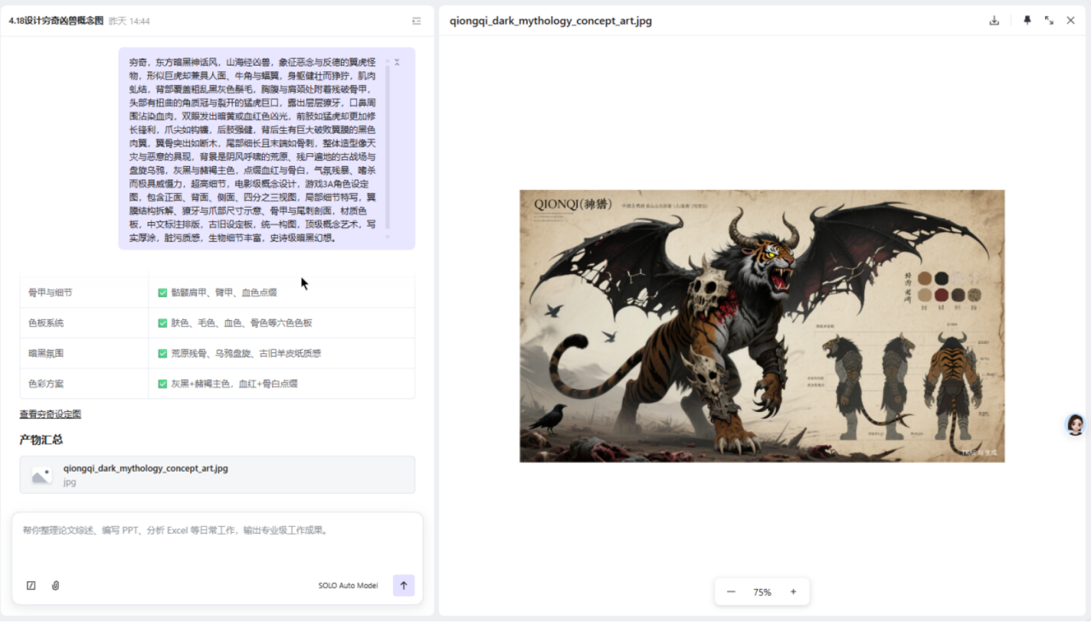Viewport: 1091px width, 622px height.
Task: Click the paperclip attachment icon
Action: point(55,585)
